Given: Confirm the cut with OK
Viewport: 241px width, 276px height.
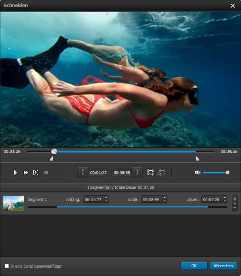Looking at the screenshot, I should coord(194,266).
